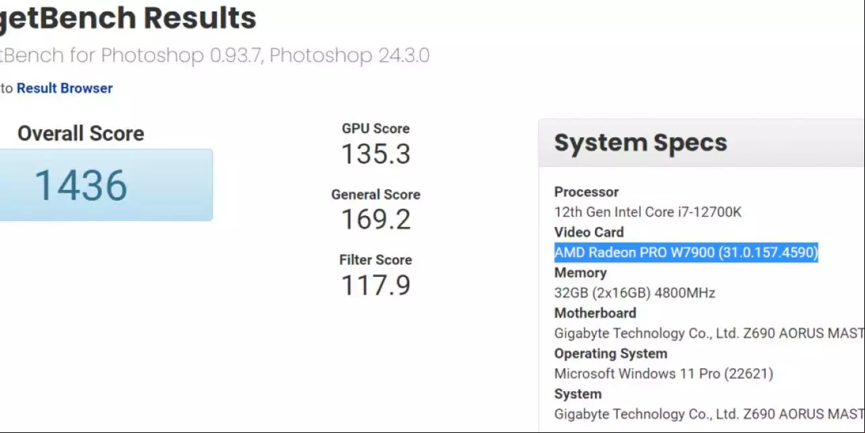Image resolution: width=865 pixels, height=433 pixels.
Task: Click the Video Card label
Action: point(589,232)
